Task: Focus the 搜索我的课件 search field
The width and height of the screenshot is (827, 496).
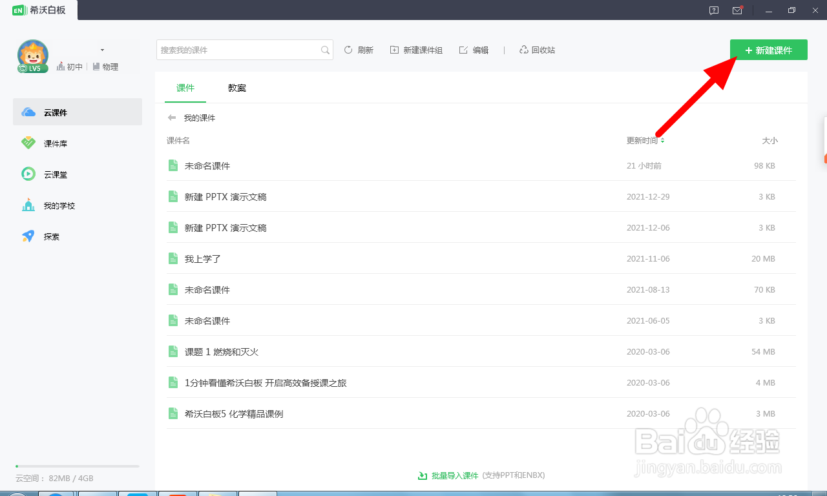Action: [245, 50]
